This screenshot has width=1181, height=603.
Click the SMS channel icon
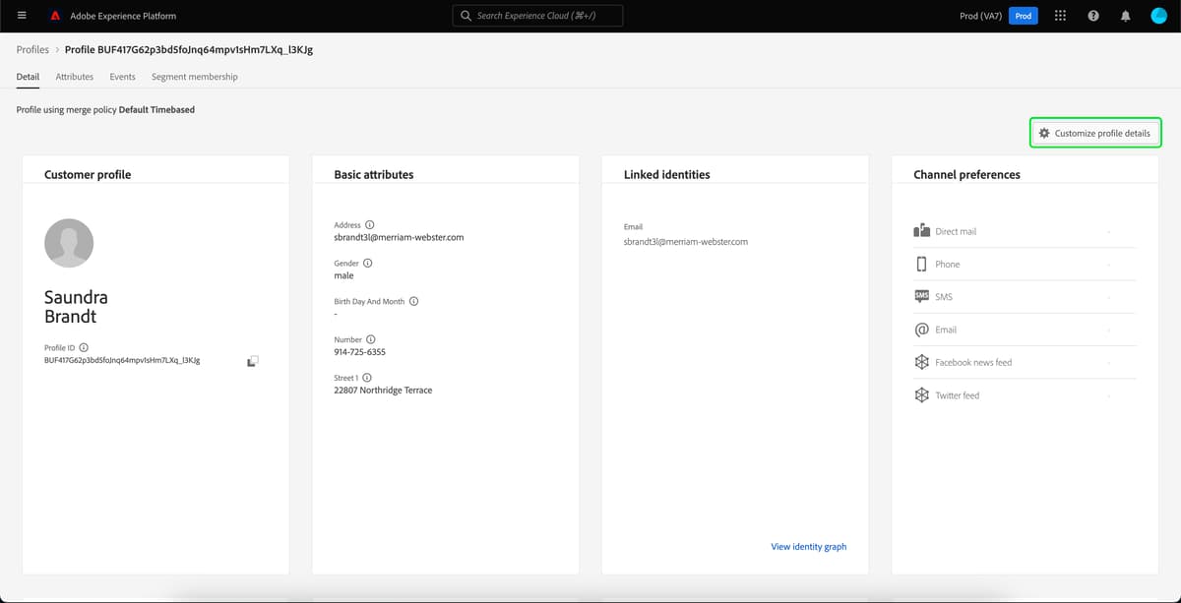pos(922,296)
